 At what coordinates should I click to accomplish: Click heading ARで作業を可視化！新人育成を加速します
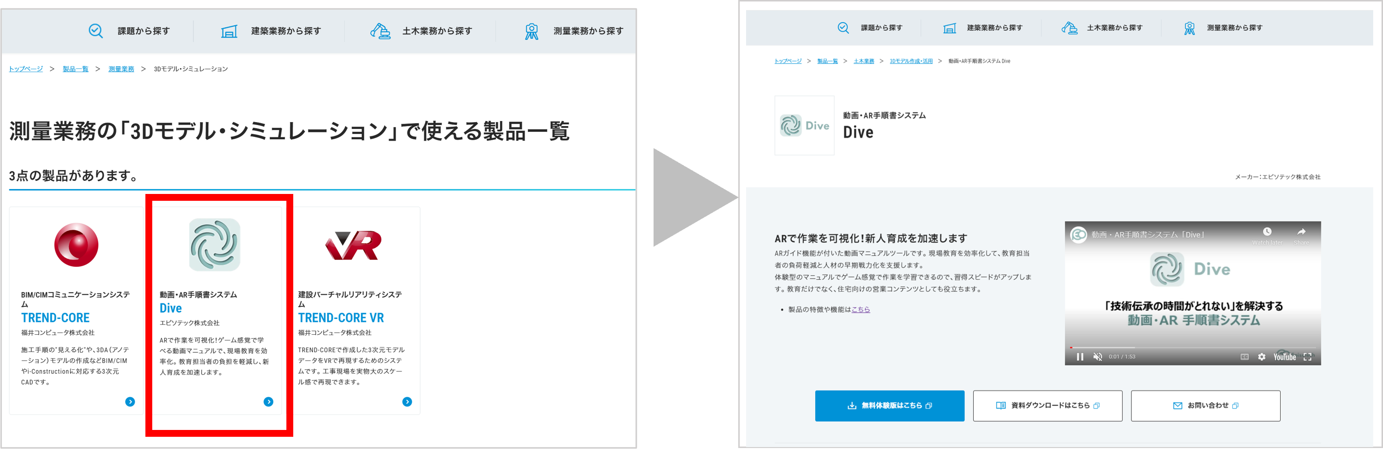[871, 238]
